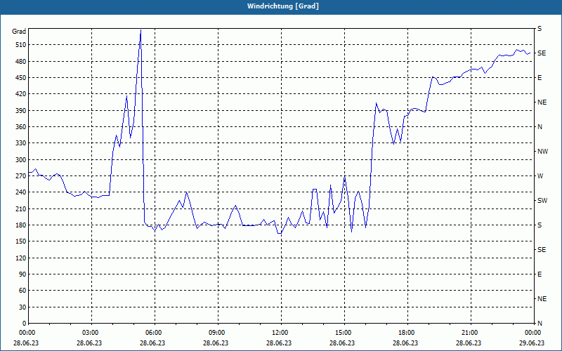The height and width of the screenshot is (351, 562).
Task: Select the 28.06.23 date under 12:00
Action: point(279,343)
